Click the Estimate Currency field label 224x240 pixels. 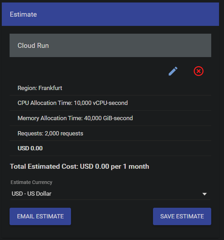[x=31, y=182]
